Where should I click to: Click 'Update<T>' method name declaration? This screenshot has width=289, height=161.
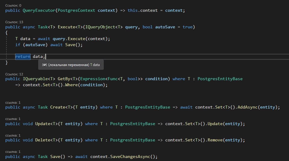(x=47, y=124)
